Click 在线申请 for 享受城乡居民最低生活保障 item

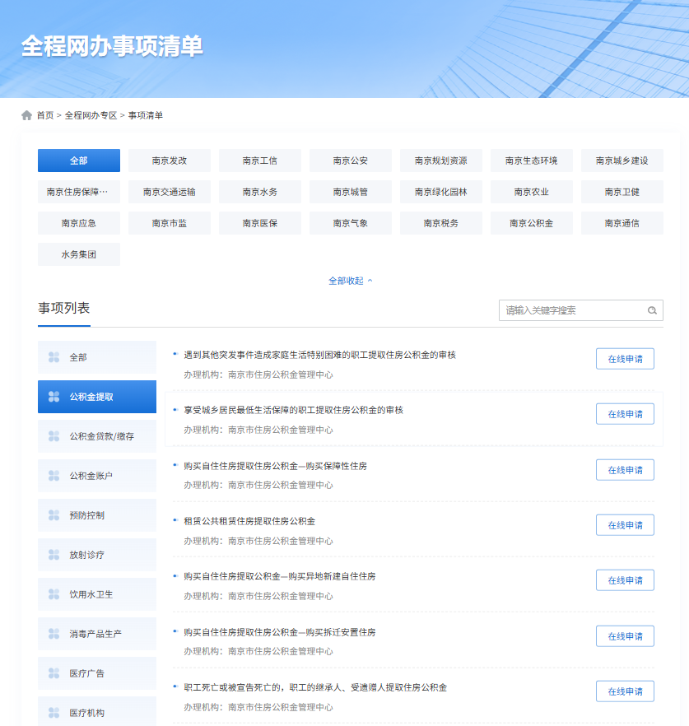(625, 414)
